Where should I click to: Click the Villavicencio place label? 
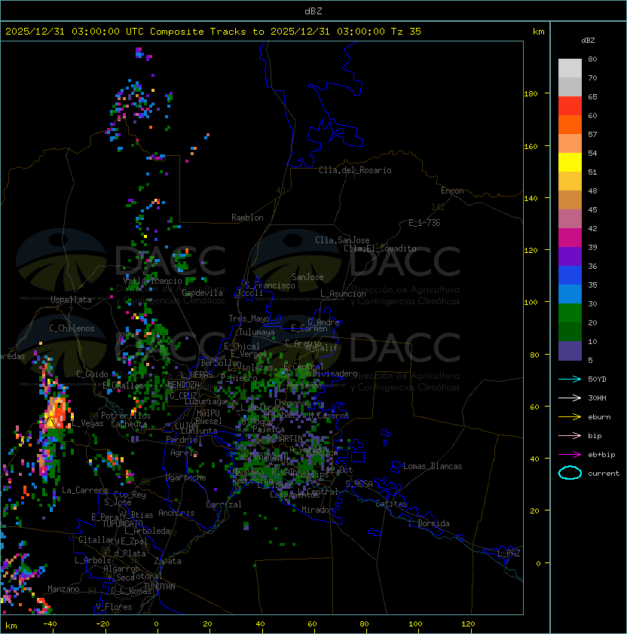click(x=152, y=281)
